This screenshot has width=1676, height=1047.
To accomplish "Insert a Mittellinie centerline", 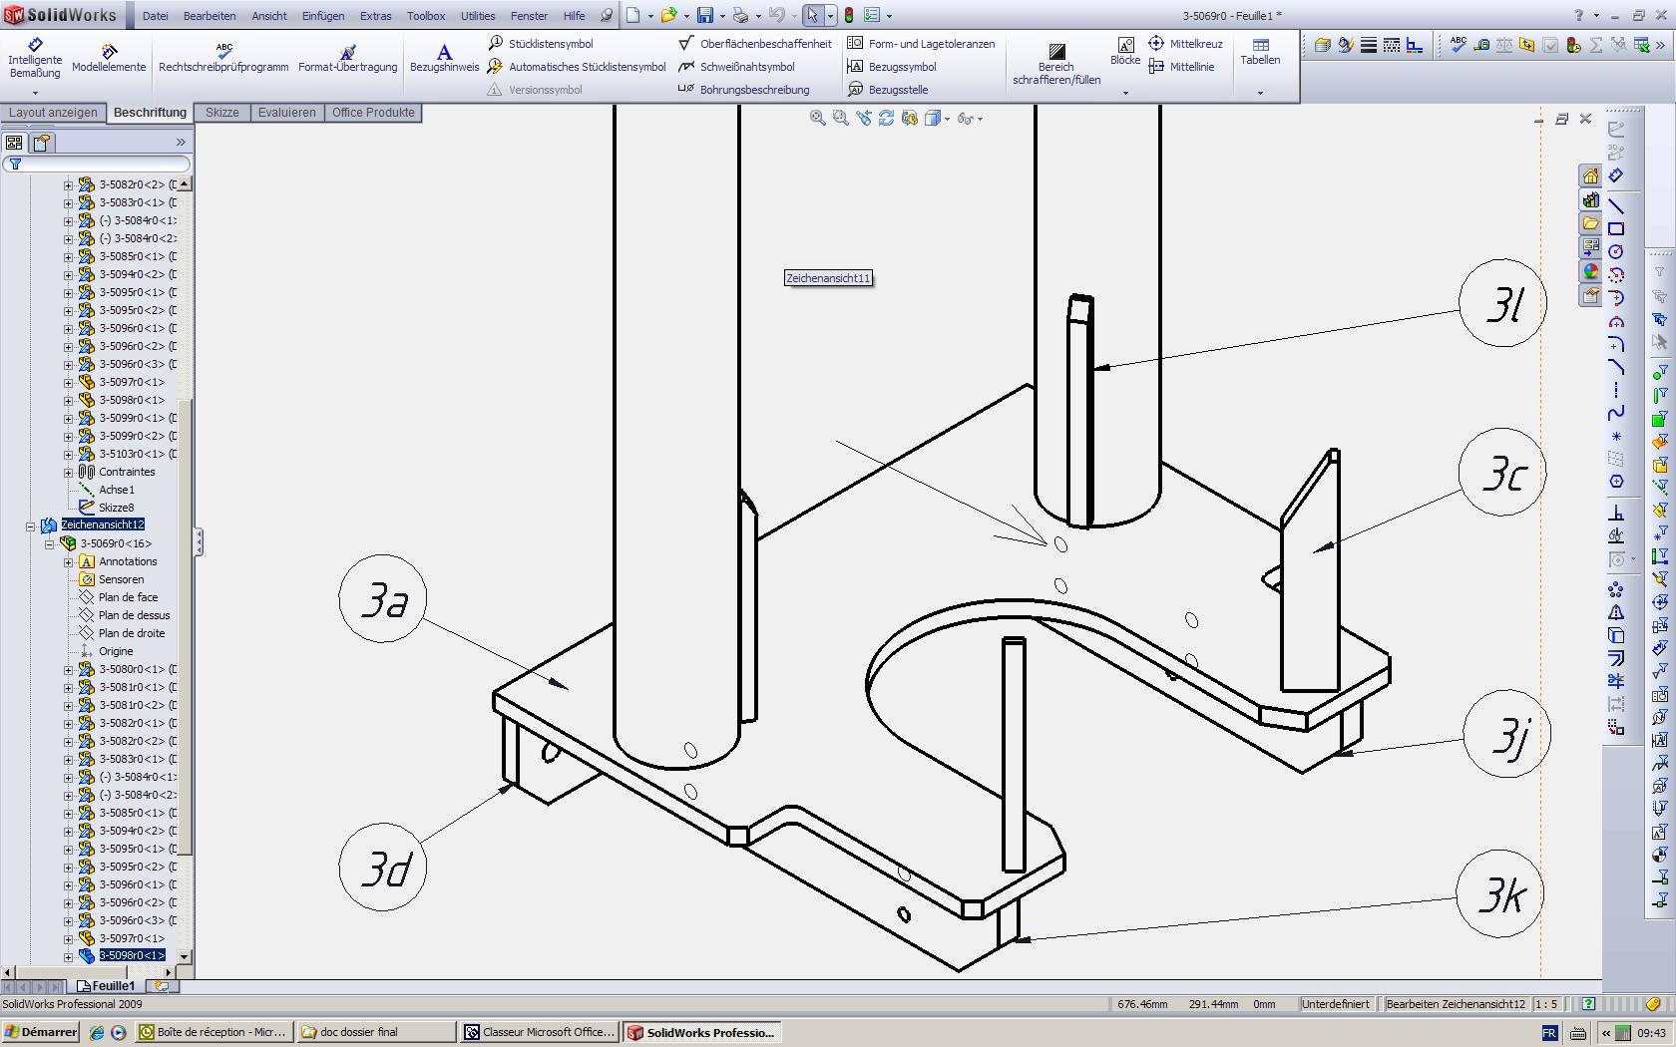I will (1181, 67).
